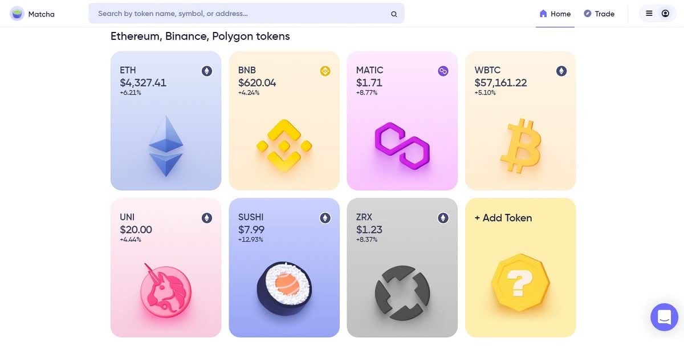The image size is (684, 346).
Task: Open the account profile icon
Action: [x=665, y=13]
